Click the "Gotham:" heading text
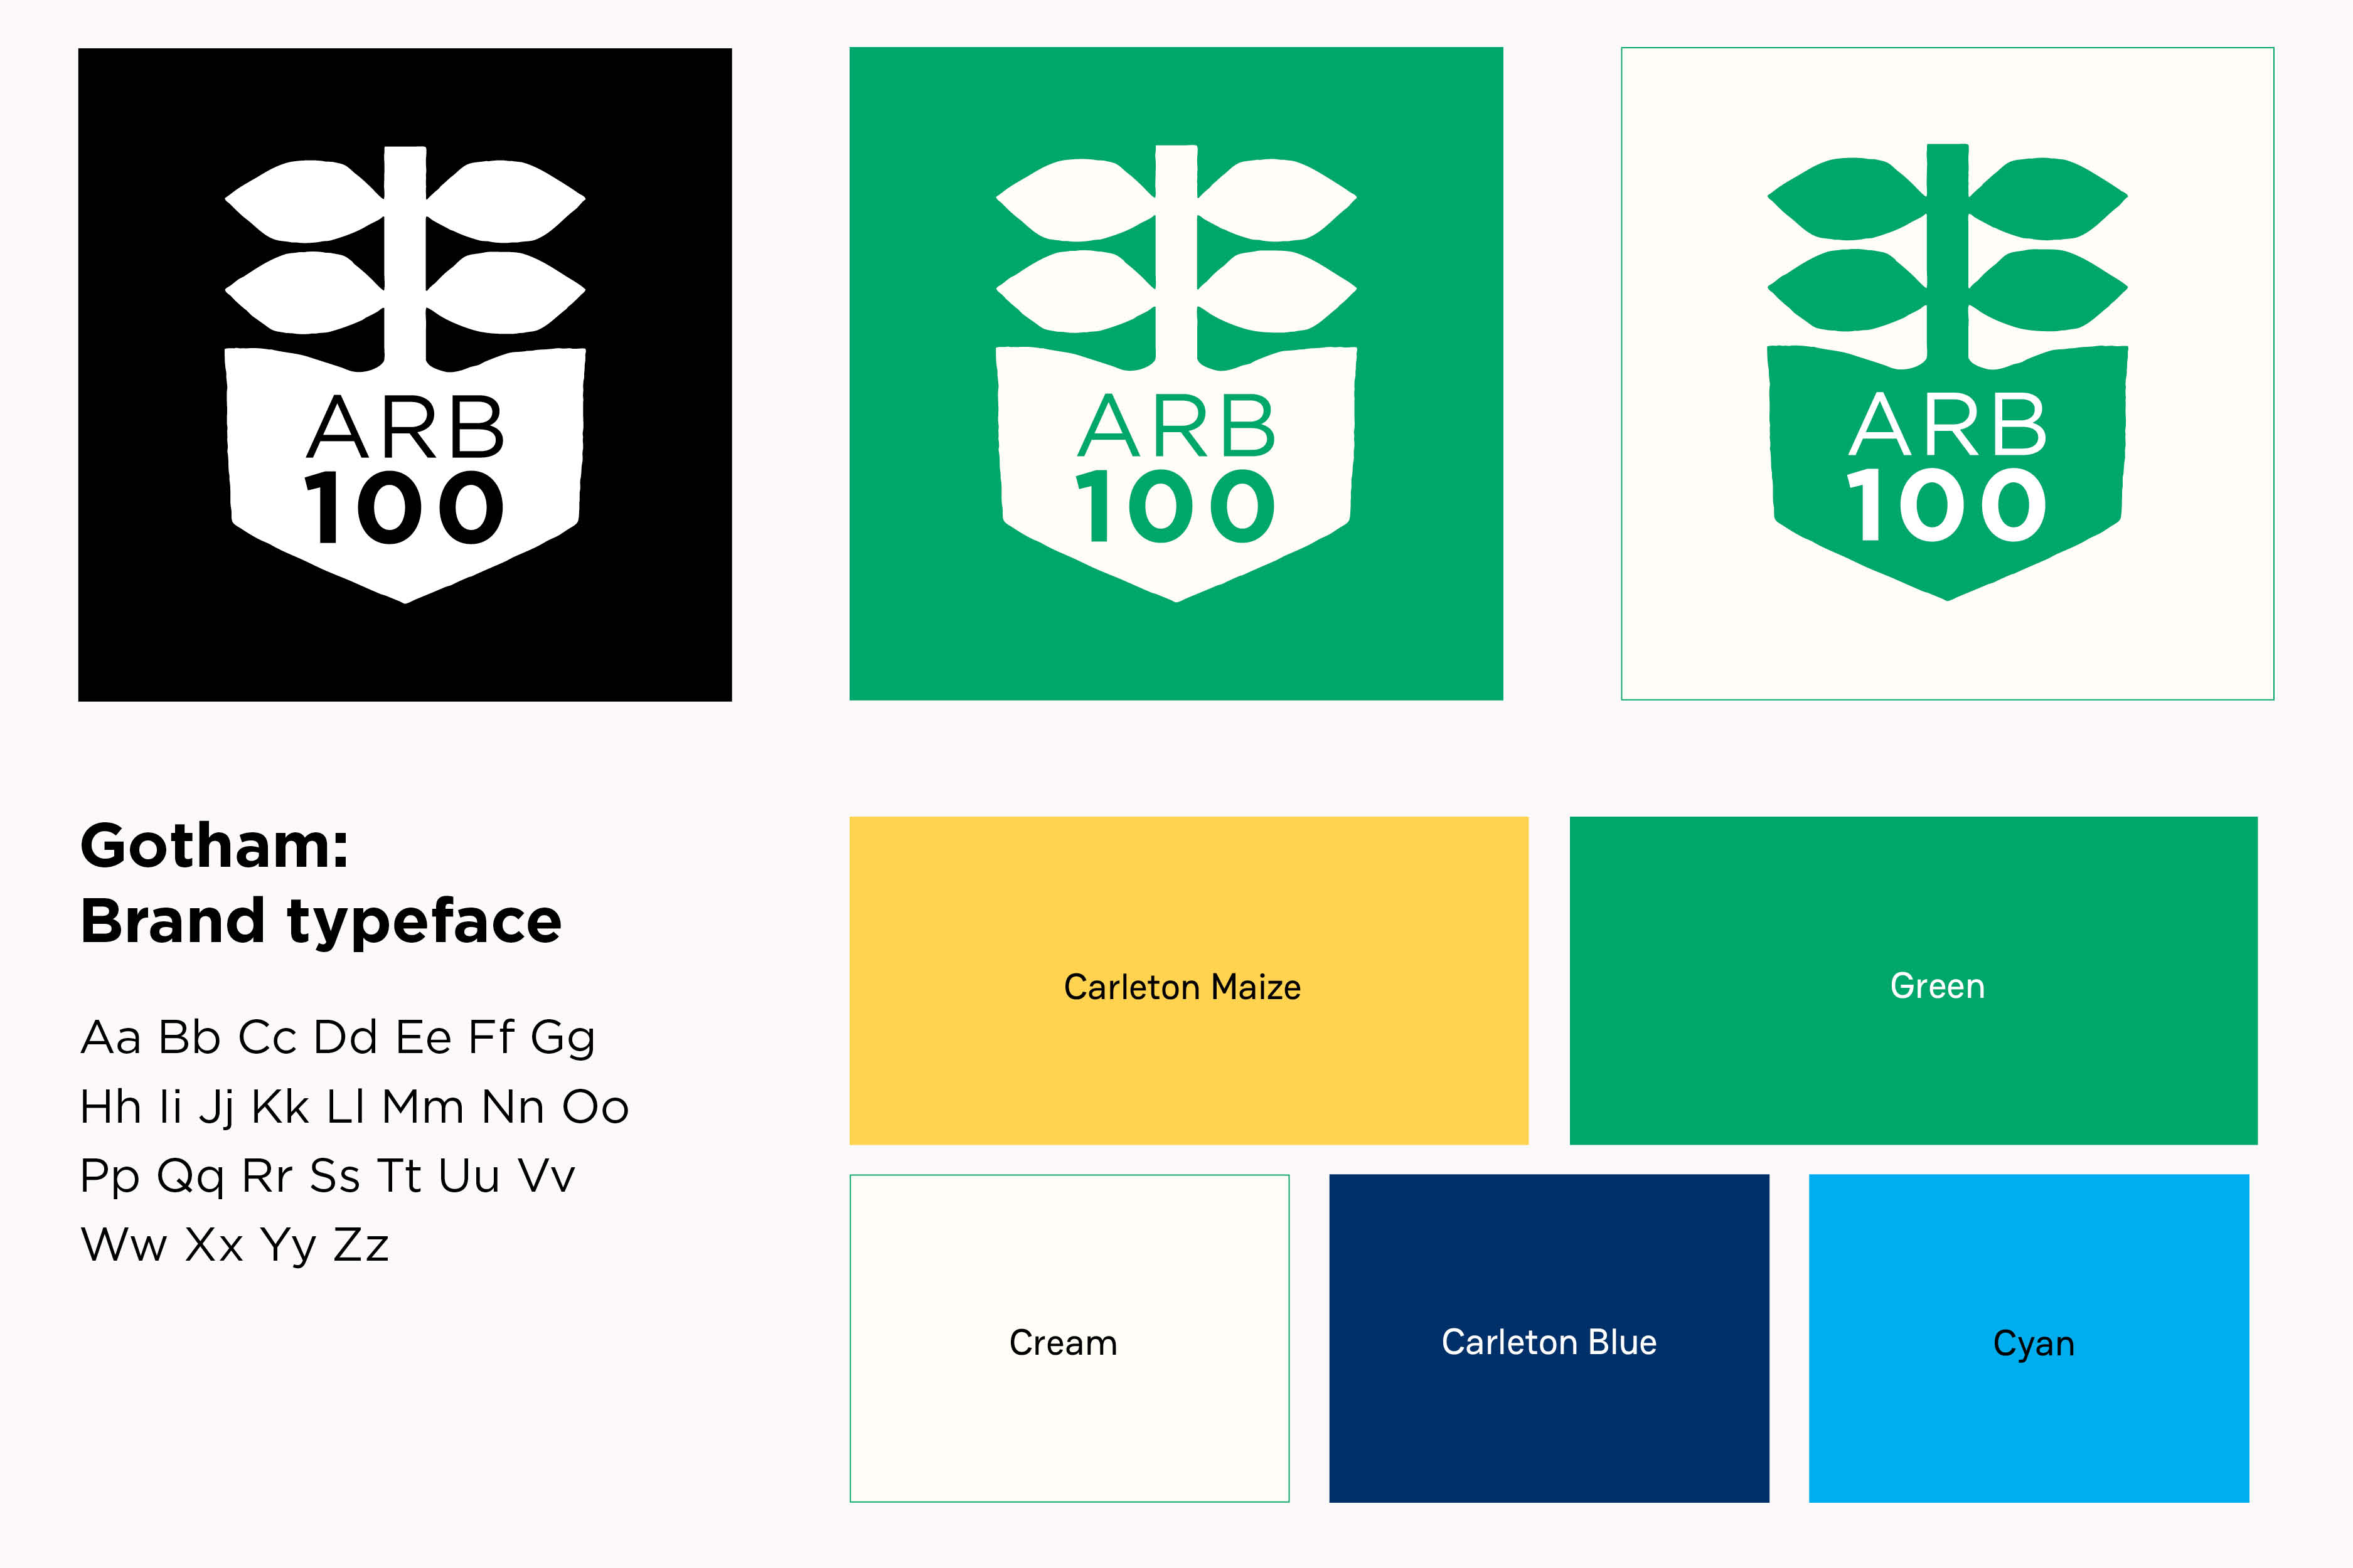 [215, 846]
